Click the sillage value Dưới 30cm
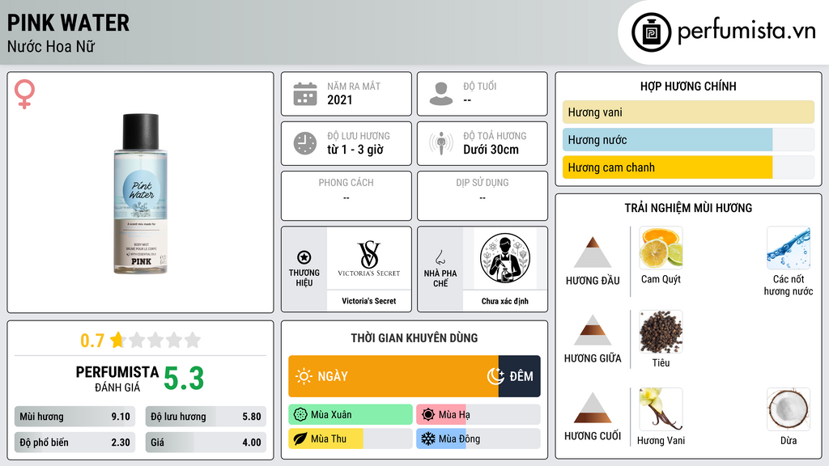Image resolution: width=829 pixels, height=466 pixels. coord(491,150)
